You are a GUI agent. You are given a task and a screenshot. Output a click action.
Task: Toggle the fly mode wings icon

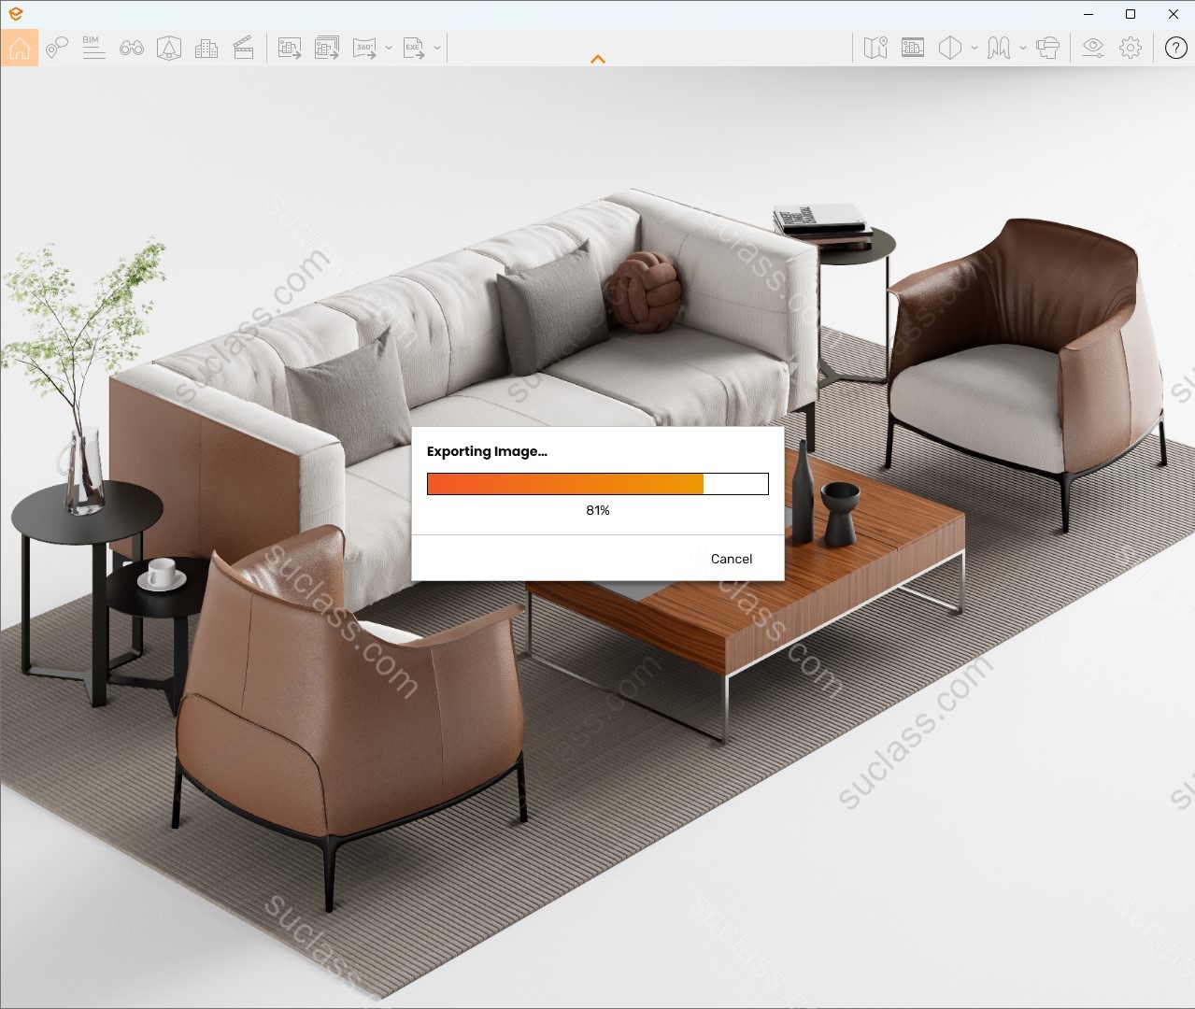tap(999, 48)
